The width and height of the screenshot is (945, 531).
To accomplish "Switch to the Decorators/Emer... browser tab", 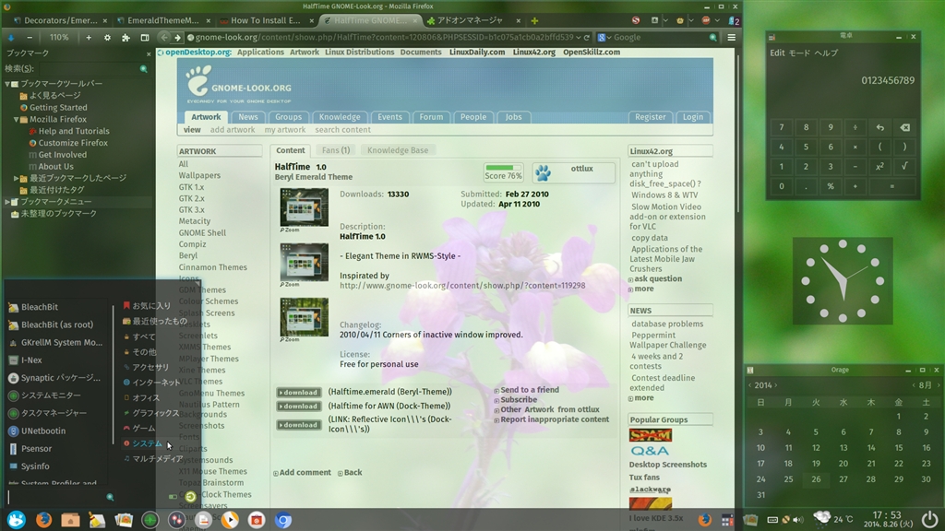I will (60, 20).
